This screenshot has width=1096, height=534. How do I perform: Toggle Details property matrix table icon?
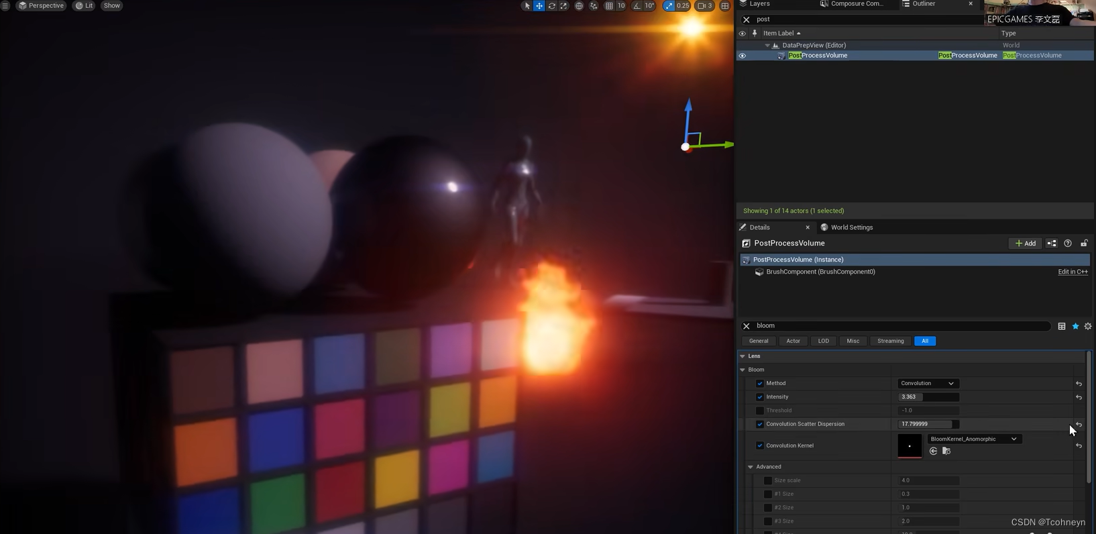[1061, 326]
